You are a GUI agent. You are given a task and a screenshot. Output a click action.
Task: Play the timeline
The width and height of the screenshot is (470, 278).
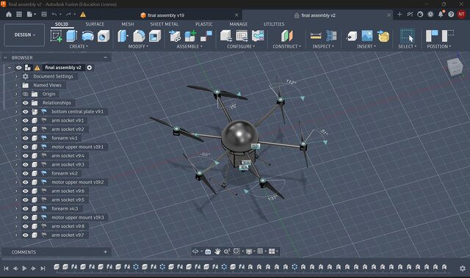tap(24, 268)
